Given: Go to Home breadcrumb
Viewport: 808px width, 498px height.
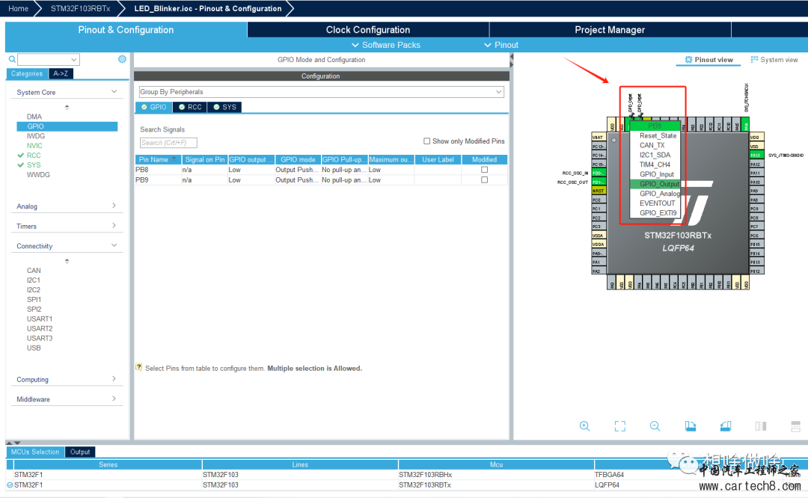Looking at the screenshot, I should coord(19,8).
